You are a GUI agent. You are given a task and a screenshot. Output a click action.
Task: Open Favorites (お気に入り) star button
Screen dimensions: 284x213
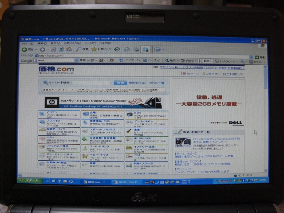101,49
